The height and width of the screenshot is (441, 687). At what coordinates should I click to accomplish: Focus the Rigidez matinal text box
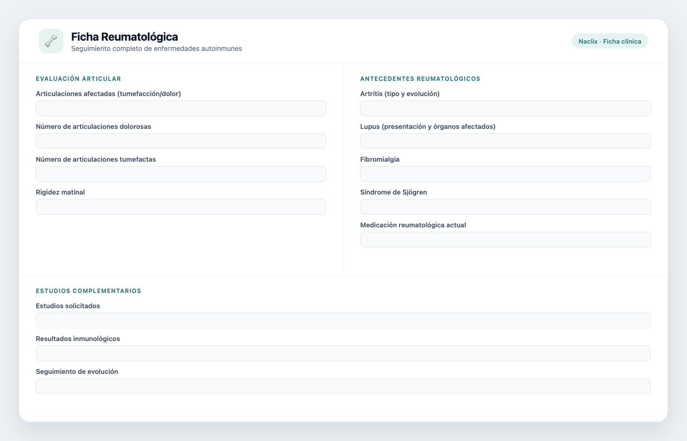click(181, 207)
